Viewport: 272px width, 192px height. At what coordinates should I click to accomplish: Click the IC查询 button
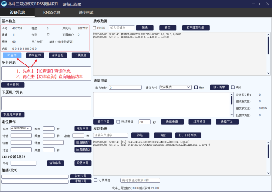(x=12, y=55)
